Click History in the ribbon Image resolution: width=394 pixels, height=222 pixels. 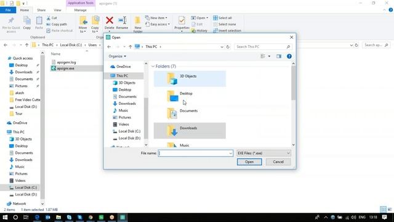click(199, 30)
